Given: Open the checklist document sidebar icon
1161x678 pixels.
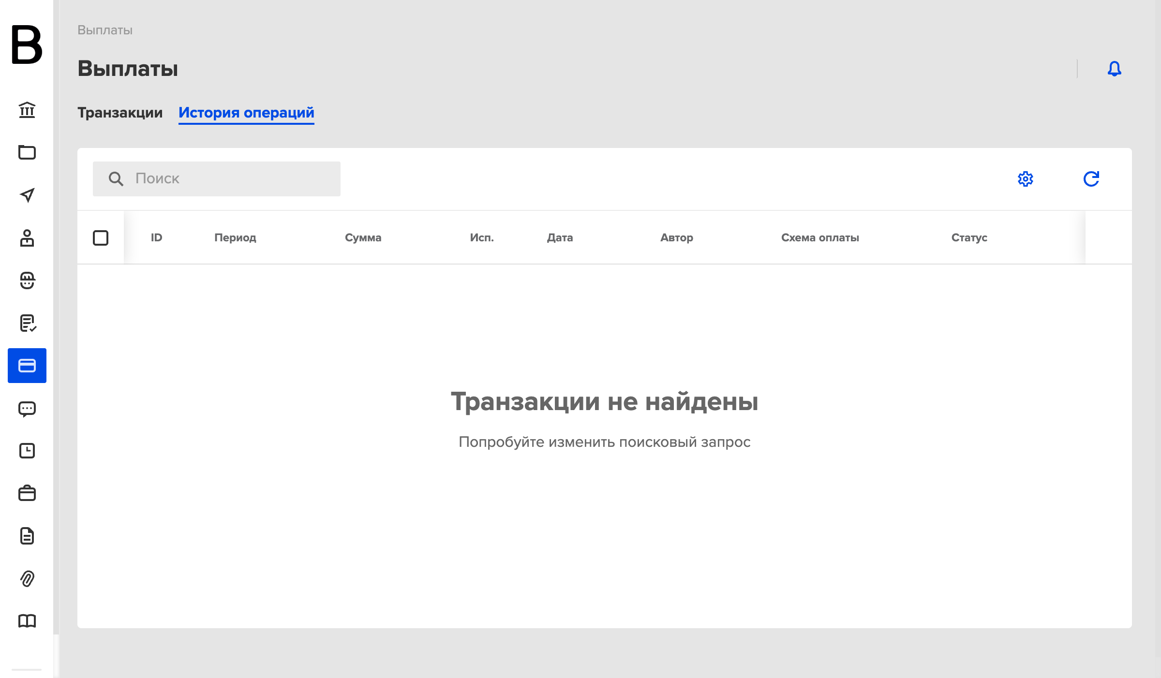Looking at the screenshot, I should coord(28,323).
